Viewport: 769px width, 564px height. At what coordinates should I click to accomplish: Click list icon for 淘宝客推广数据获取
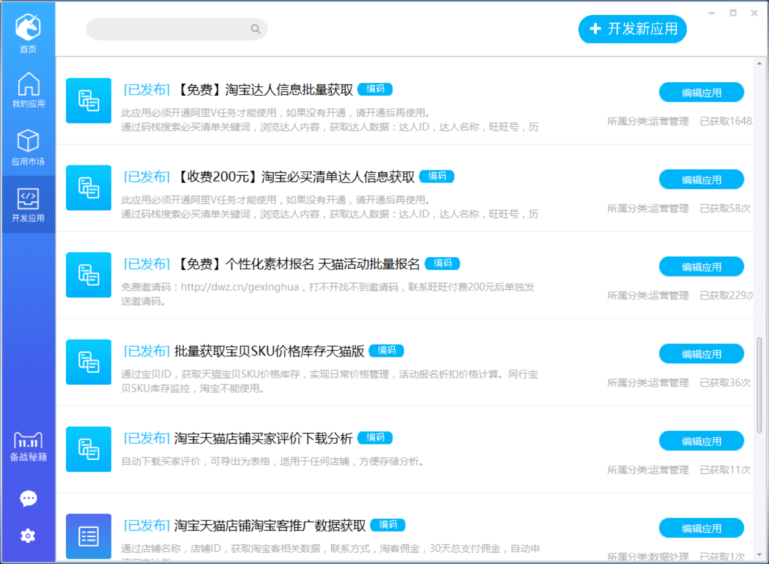click(x=88, y=536)
